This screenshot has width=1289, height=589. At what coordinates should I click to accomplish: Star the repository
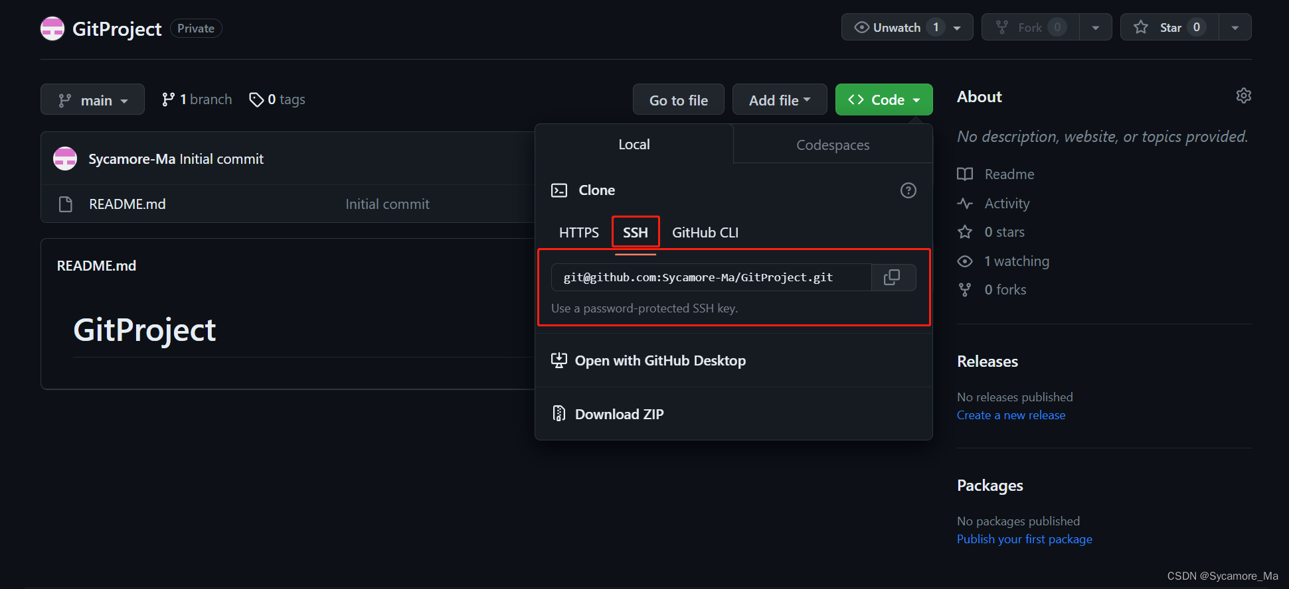1169,27
